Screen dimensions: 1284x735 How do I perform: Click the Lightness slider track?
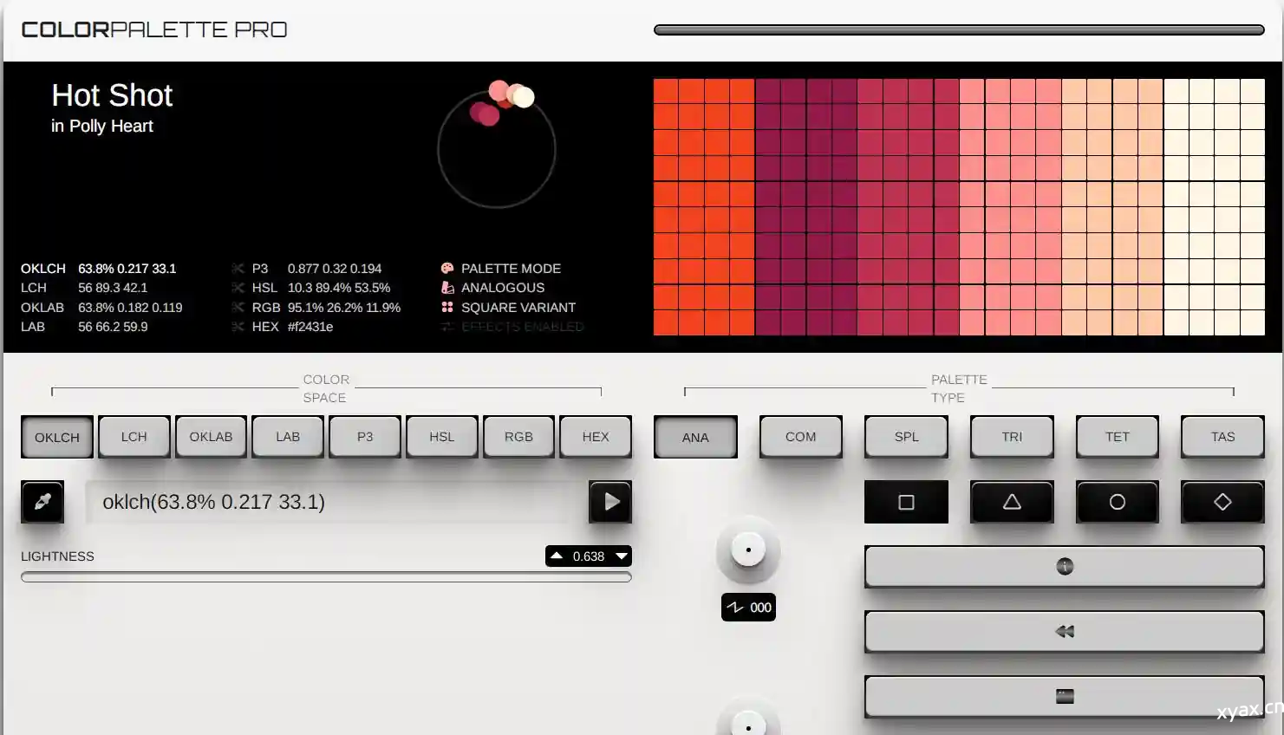coord(326,576)
